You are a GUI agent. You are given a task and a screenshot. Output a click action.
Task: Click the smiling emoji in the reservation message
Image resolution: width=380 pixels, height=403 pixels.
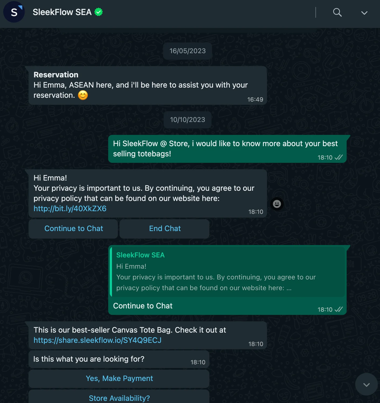[83, 95]
